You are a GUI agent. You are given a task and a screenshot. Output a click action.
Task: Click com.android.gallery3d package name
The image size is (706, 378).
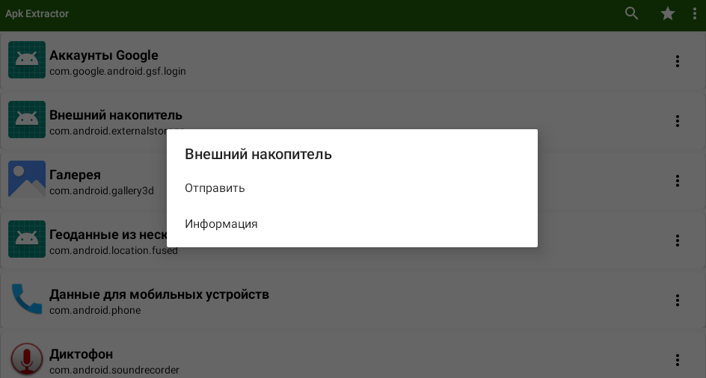102,191
